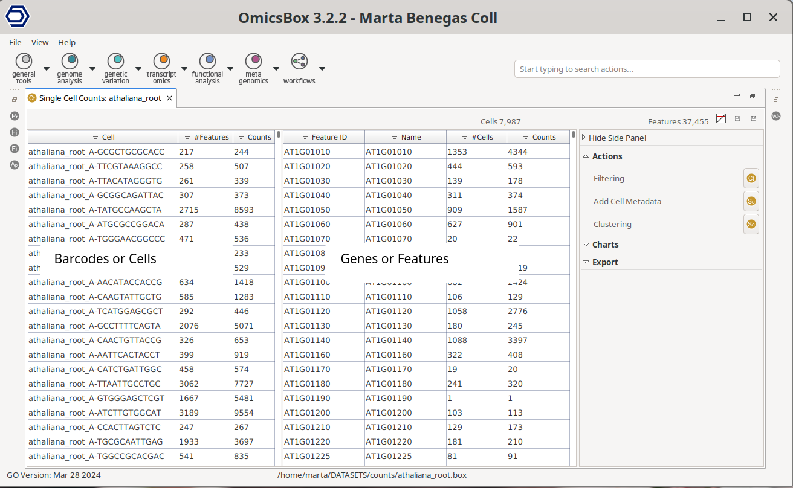Open the 'We' view in right sidebar

click(x=776, y=116)
